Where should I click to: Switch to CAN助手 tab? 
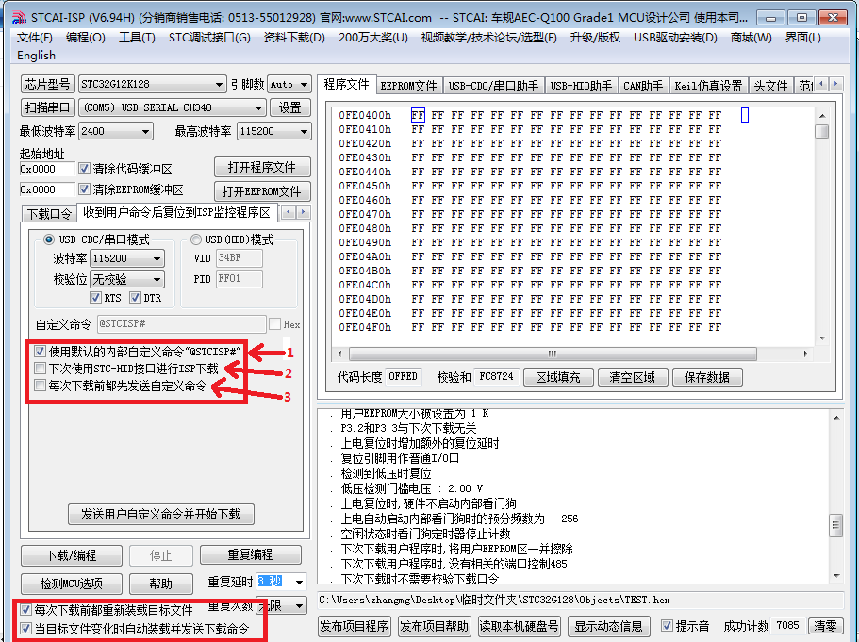[x=643, y=86]
